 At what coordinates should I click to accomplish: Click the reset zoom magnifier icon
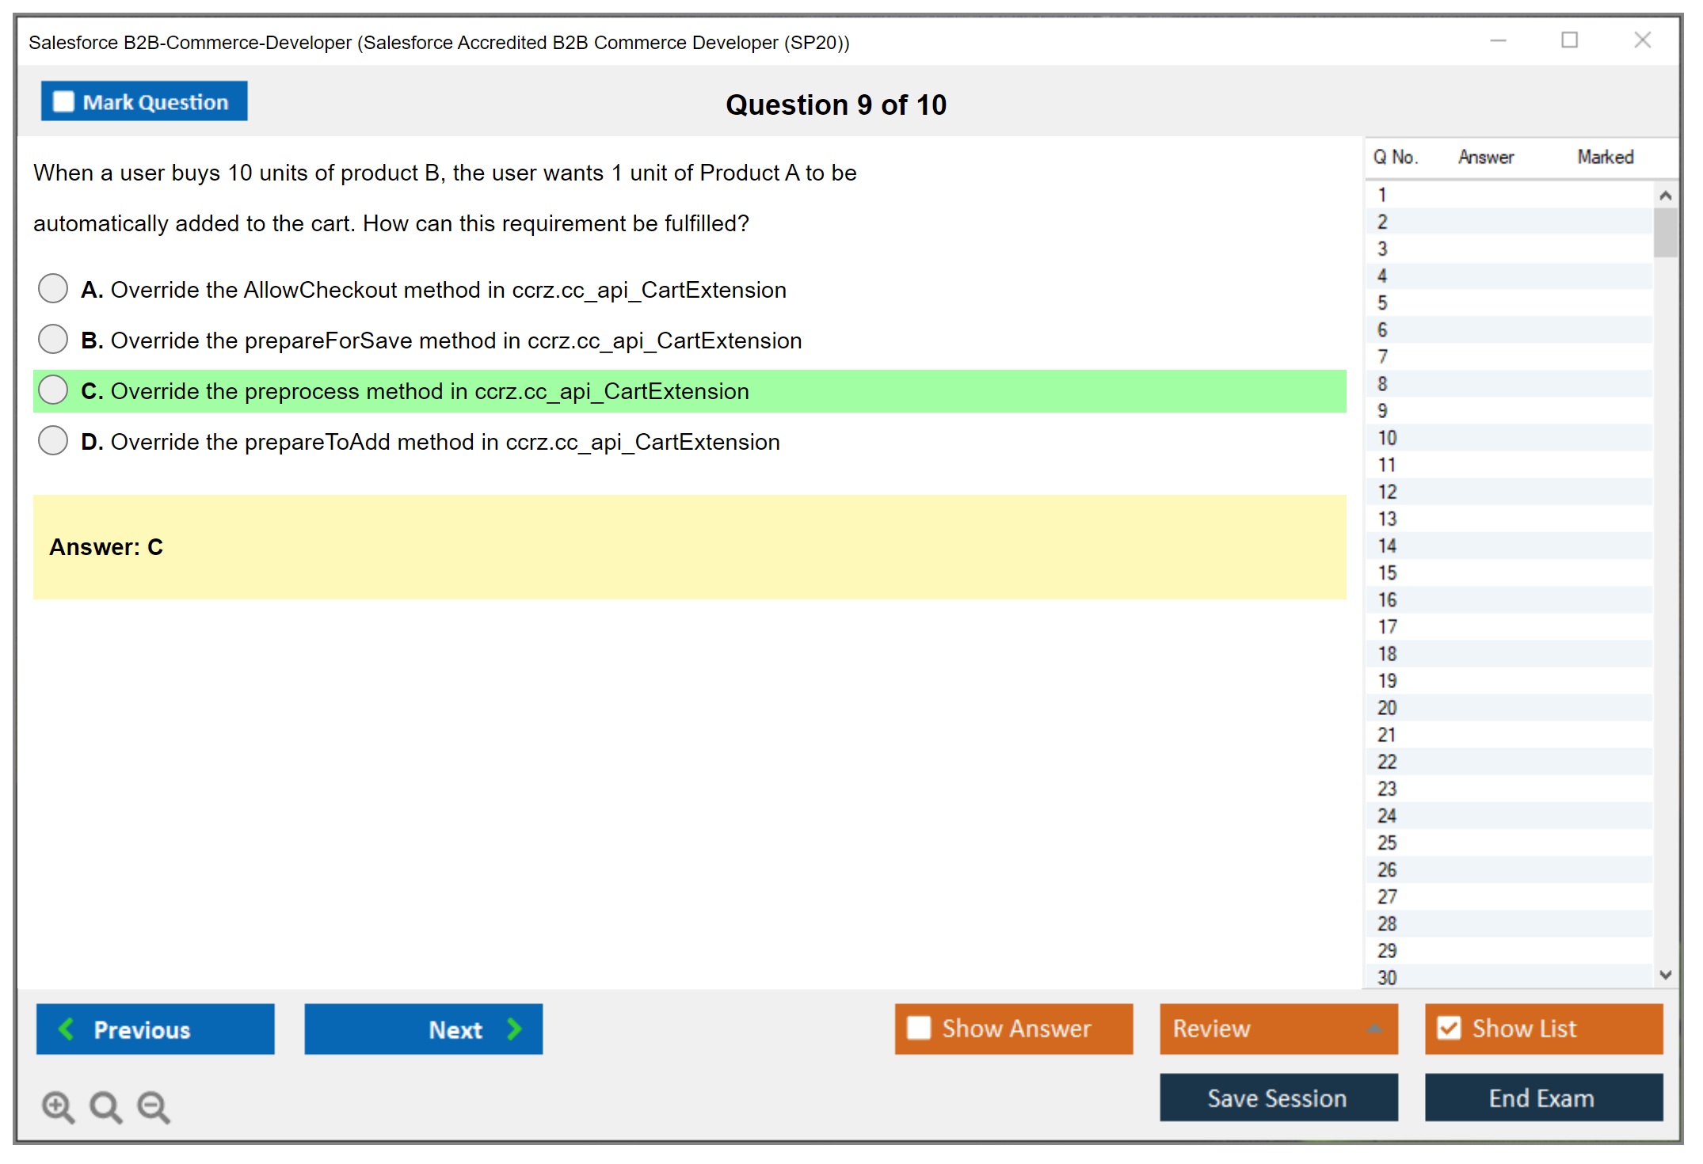105,1106
